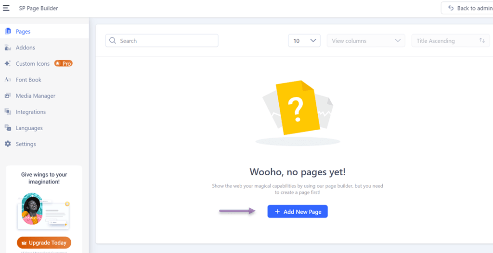Select Font Book in the sidebar
The height and width of the screenshot is (253, 493).
point(28,80)
